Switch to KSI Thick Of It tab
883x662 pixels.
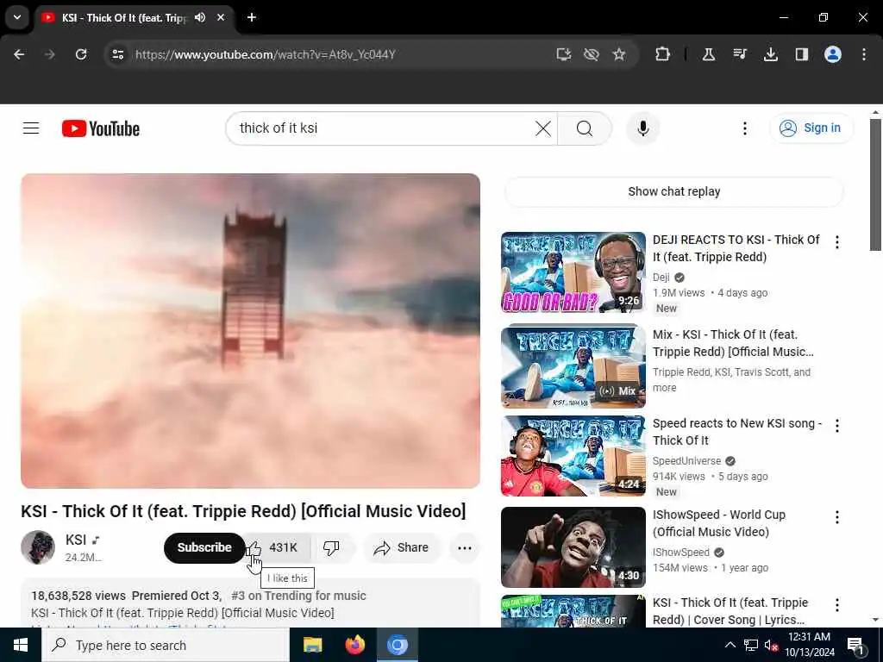(x=124, y=18)
